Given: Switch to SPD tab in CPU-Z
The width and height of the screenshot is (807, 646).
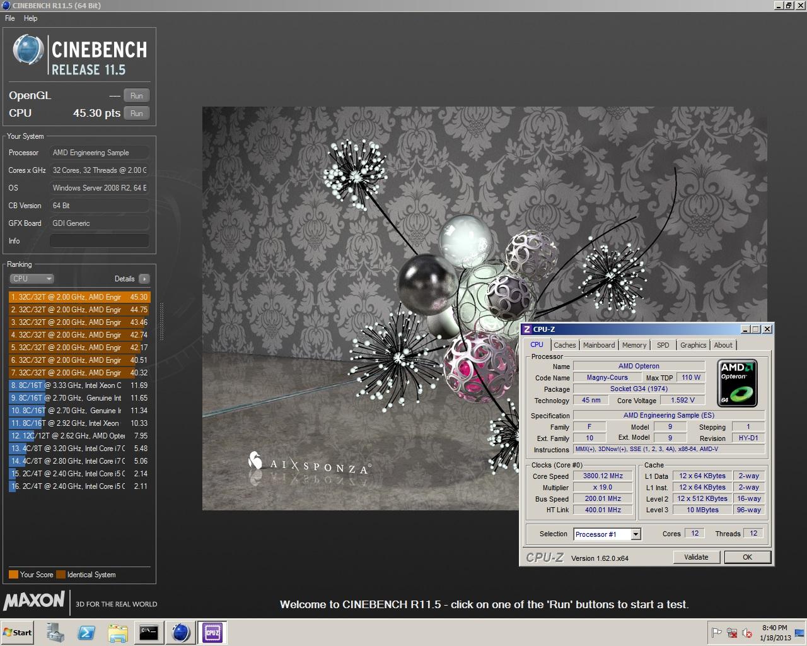Looking at the screenshot, I should click(663, 345).
